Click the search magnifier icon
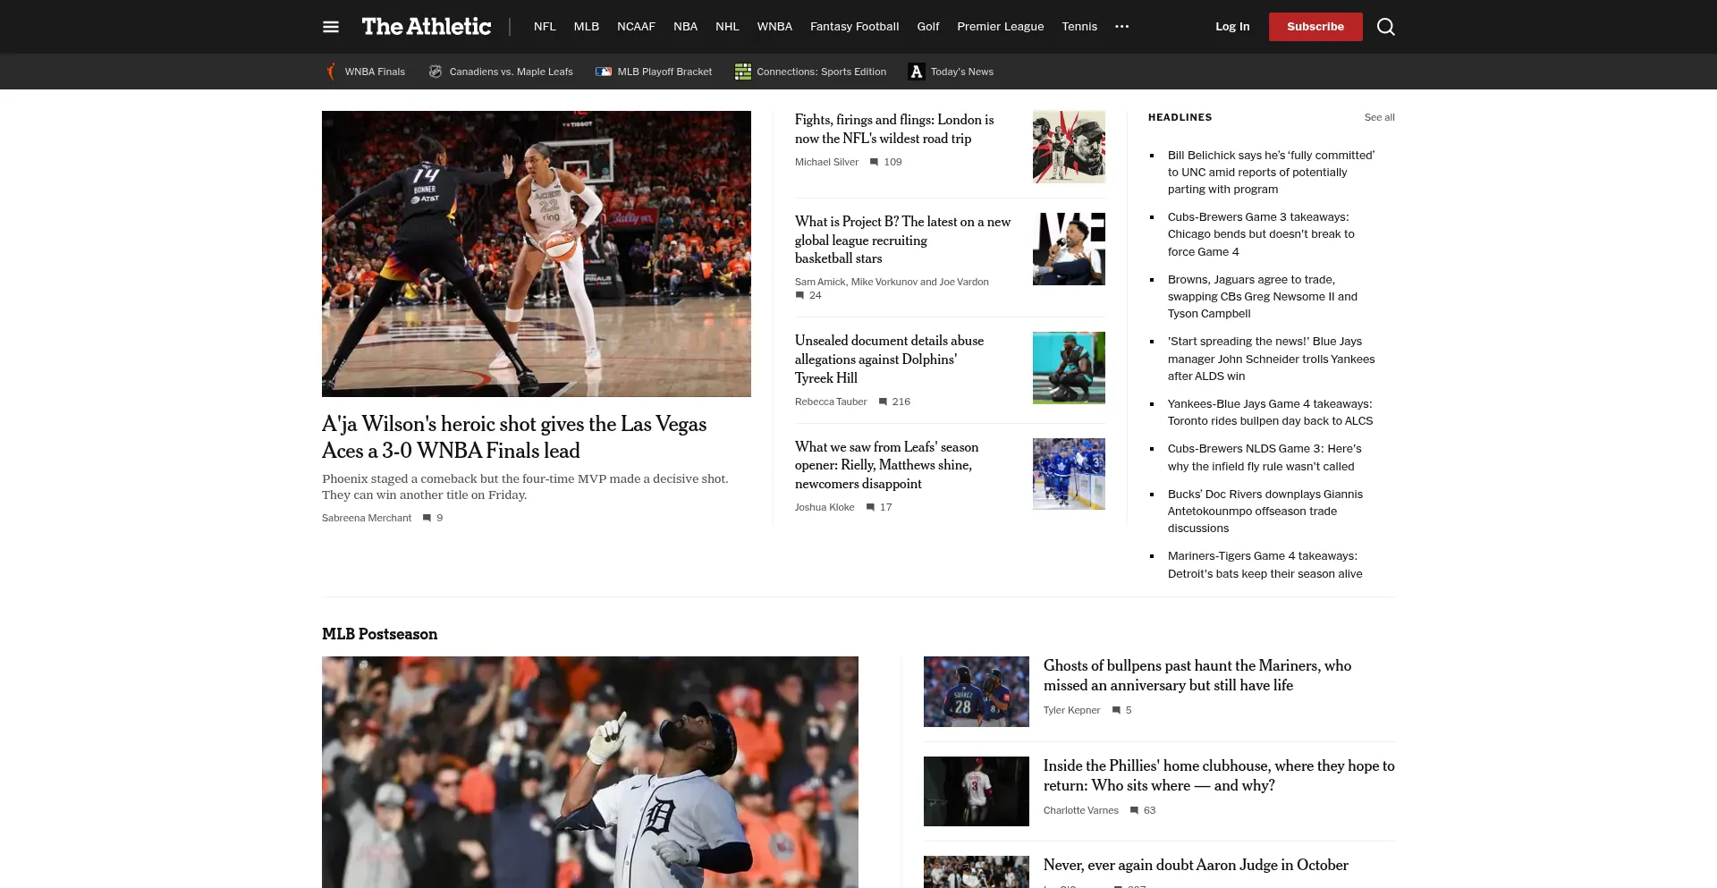The image size is (1717, 888). [1385, 27]
